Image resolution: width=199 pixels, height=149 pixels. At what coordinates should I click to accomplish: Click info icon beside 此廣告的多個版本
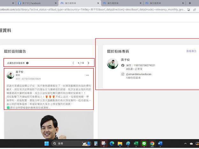point(27,63)
